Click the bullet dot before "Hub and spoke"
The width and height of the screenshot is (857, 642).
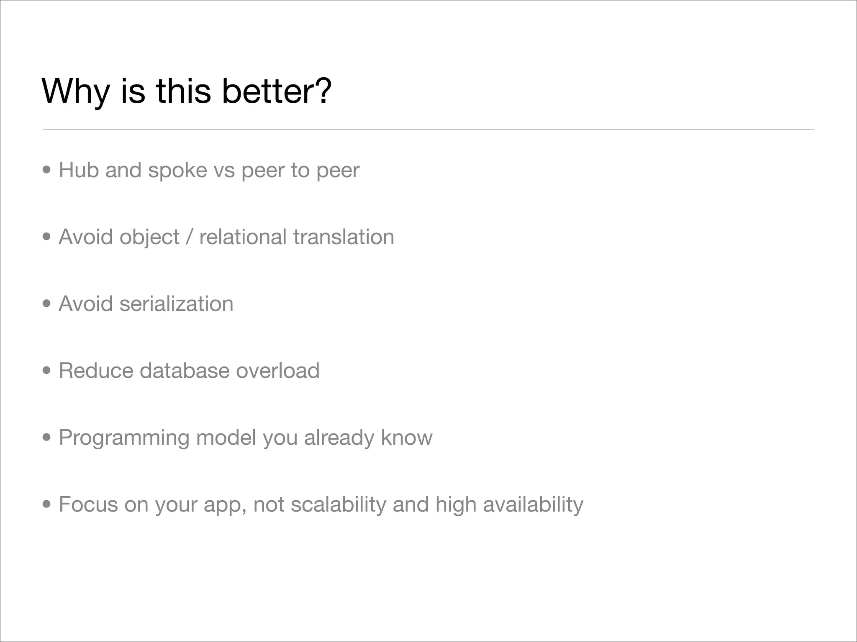pos(47,170)
